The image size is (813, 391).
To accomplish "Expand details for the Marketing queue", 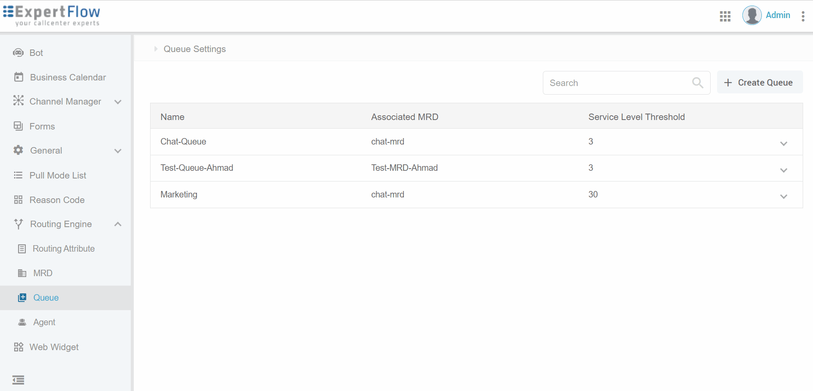I will 784,196.
